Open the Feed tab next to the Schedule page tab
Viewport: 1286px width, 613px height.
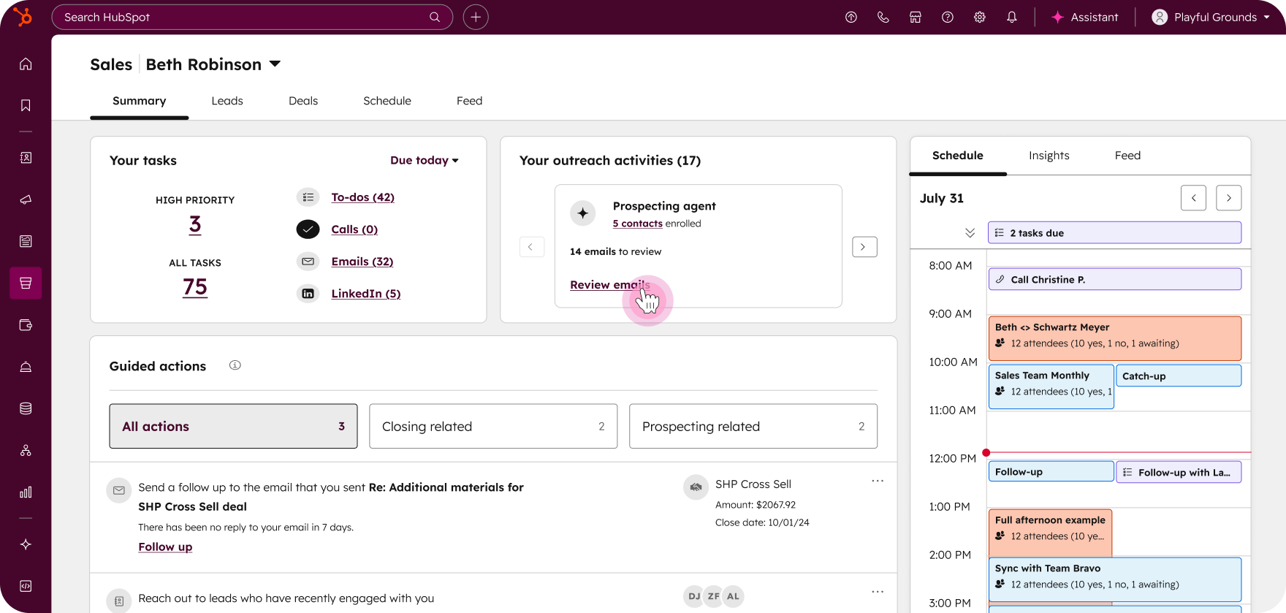tap(469, 101)
